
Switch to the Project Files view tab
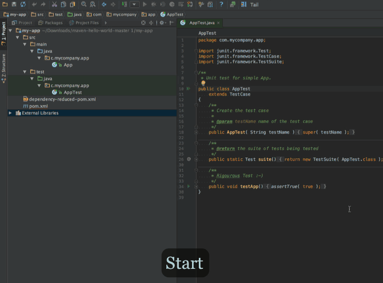(x=84, y=23)
